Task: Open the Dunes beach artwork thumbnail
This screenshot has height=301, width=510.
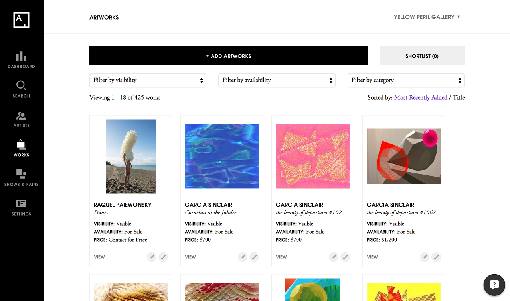Action: coord(130,156)
